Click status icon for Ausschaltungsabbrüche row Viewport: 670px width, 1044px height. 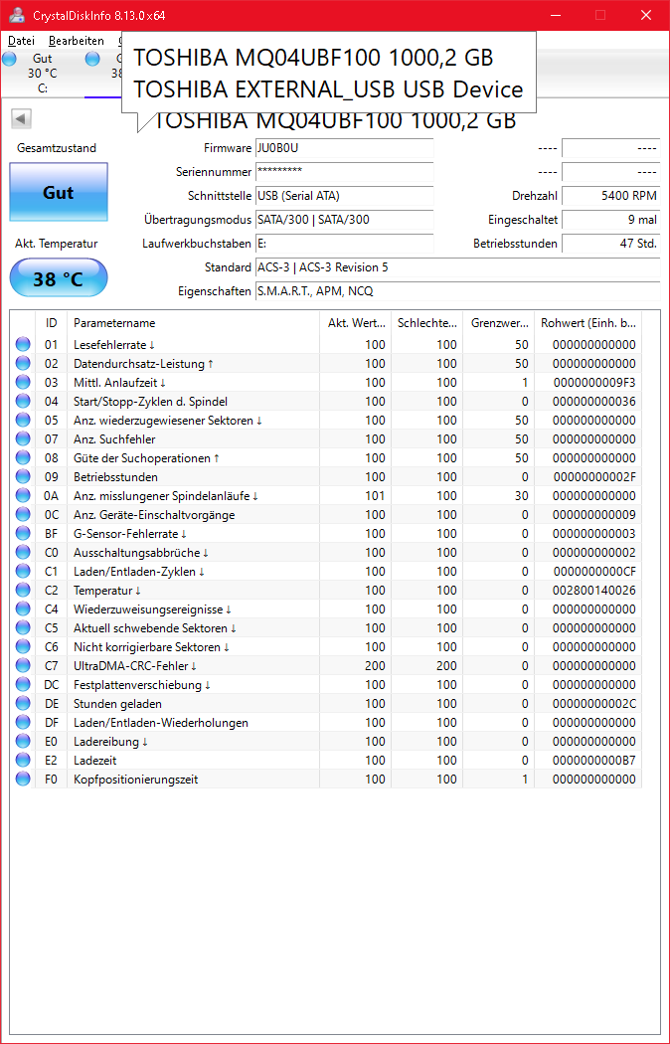point(23,552)
